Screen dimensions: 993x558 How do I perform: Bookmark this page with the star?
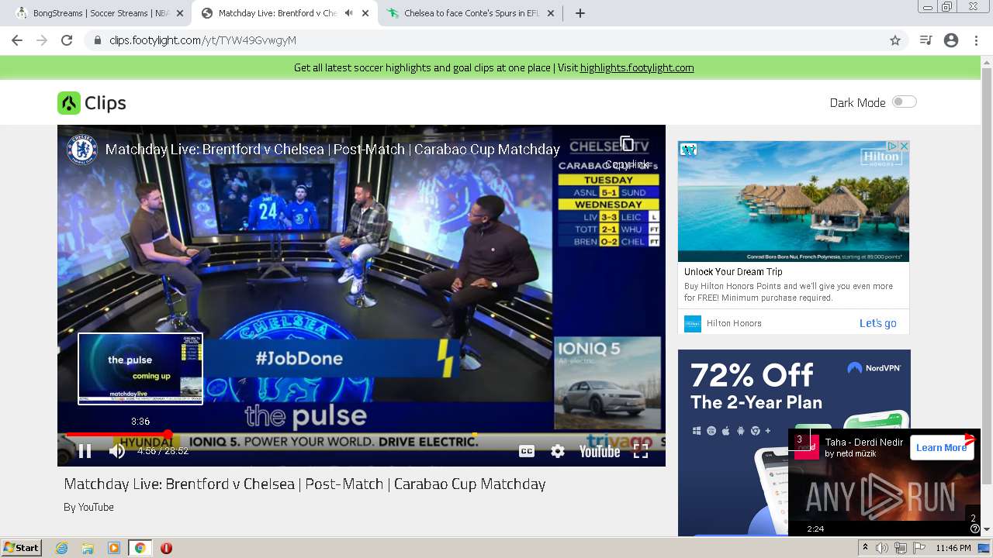[x=894, y=40]
